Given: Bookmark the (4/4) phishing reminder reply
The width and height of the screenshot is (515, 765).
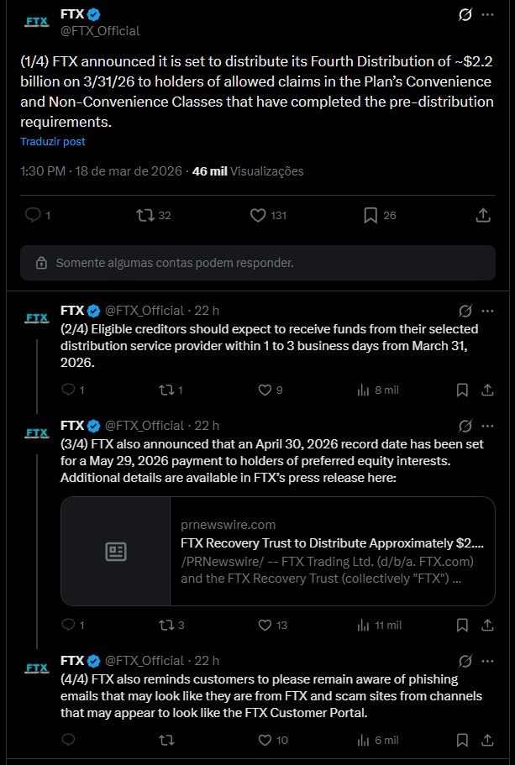Looking at the screenshot, I should tap(462, 740).
